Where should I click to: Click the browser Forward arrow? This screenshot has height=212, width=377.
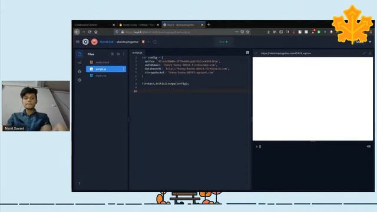pyautogui.click(x=84, y=32)
